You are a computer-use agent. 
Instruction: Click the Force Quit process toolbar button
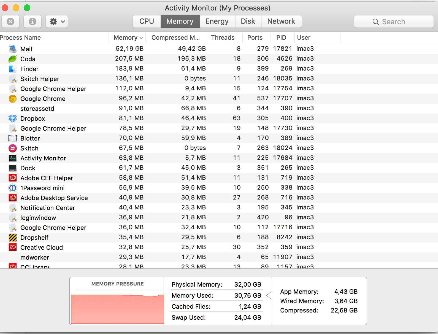pos(10,21)
